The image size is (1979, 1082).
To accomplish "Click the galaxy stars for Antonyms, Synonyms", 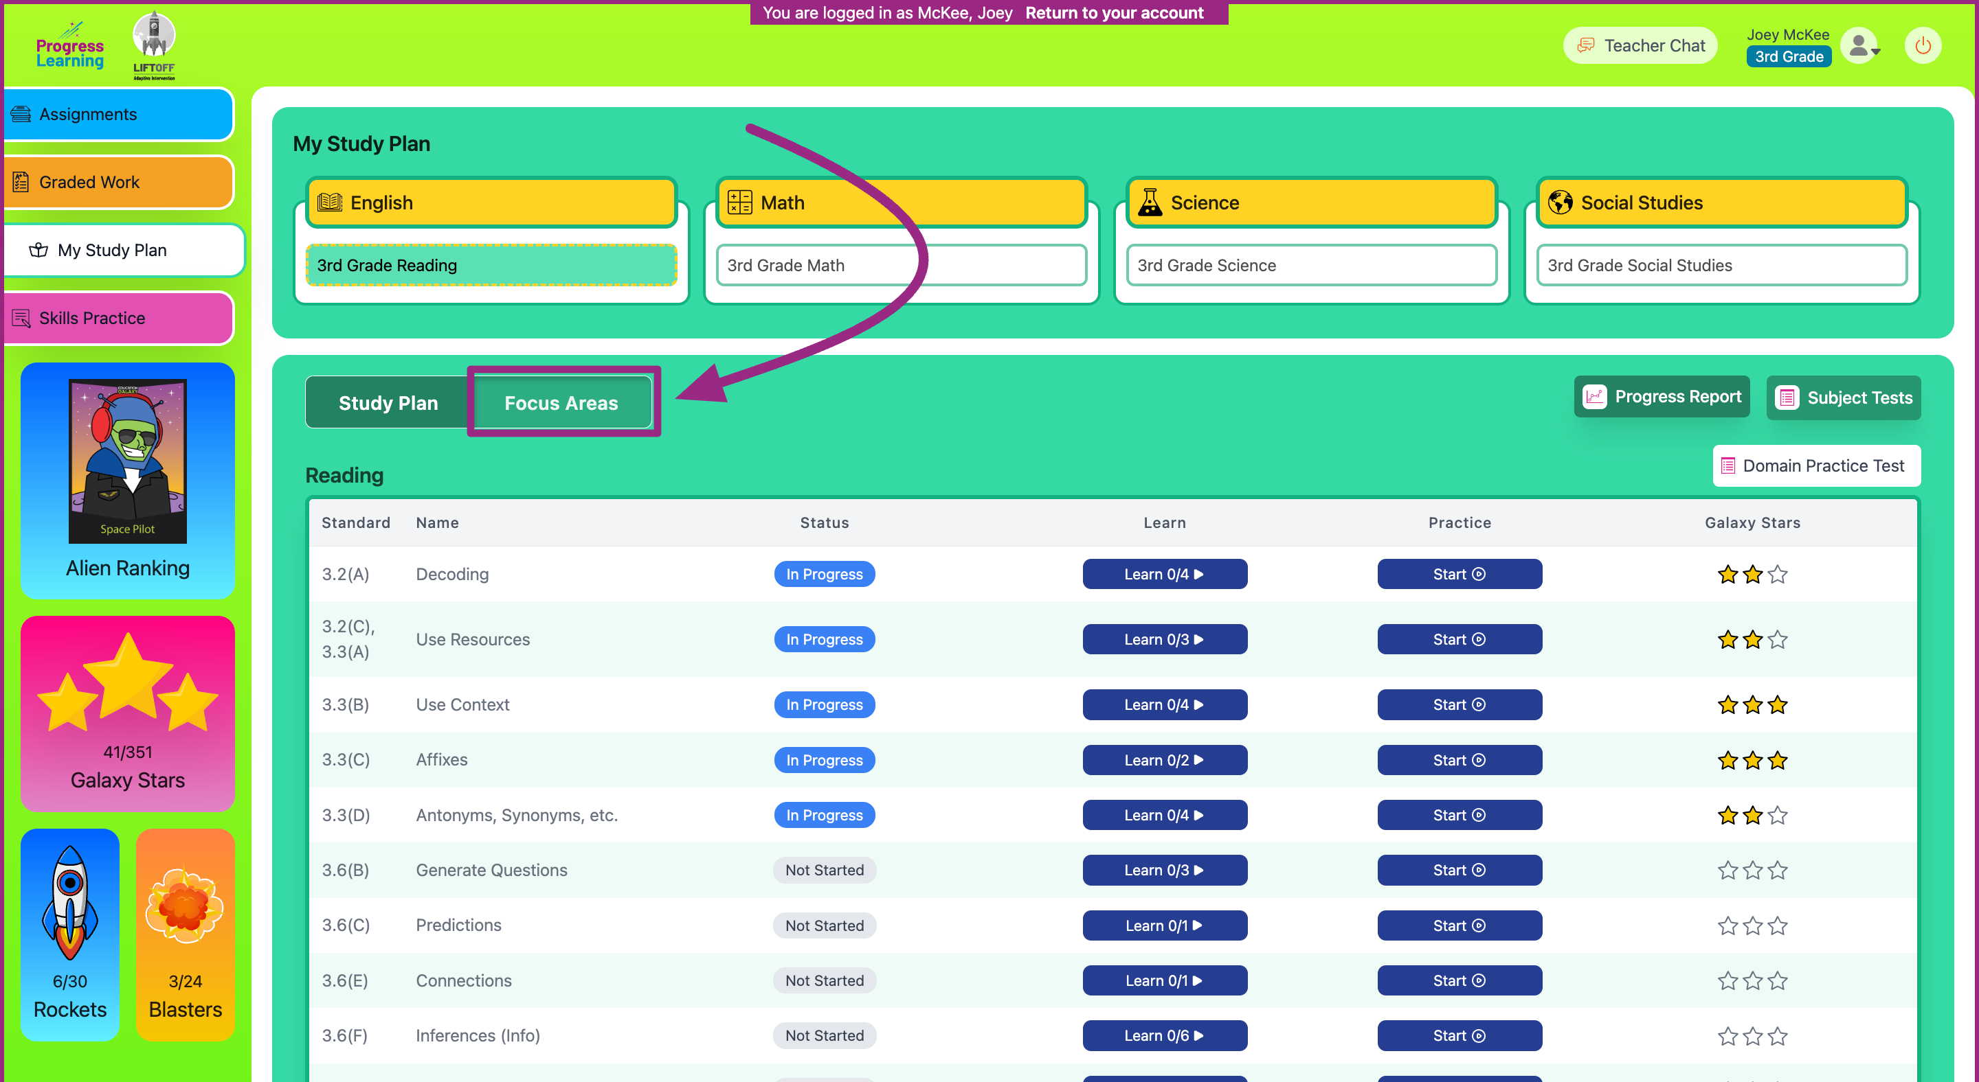I will [x=1752, y=816].
